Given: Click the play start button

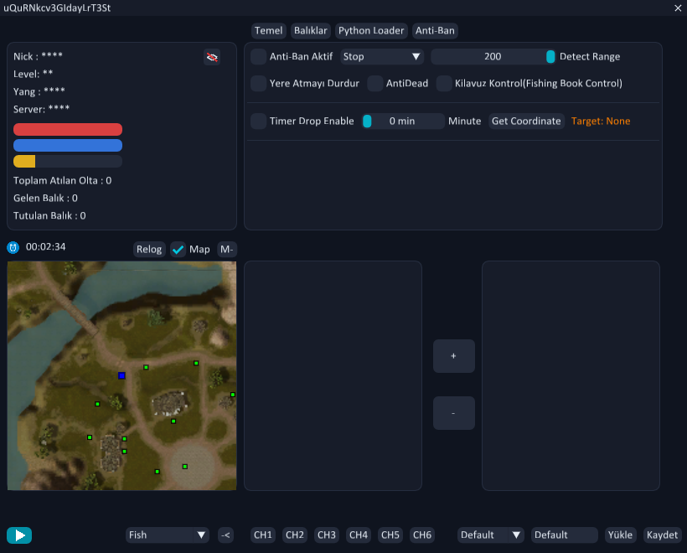Looking at the screenshot, I should (19, 535).
